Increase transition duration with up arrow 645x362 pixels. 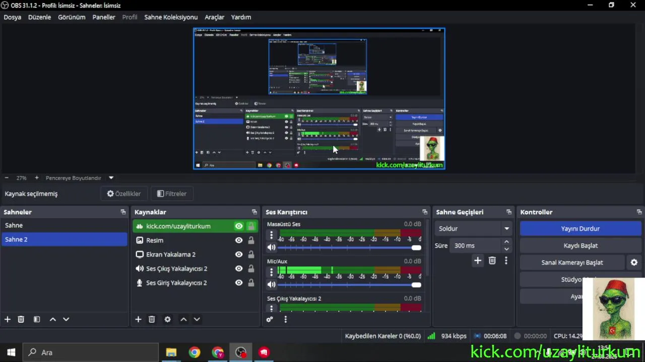506,242
